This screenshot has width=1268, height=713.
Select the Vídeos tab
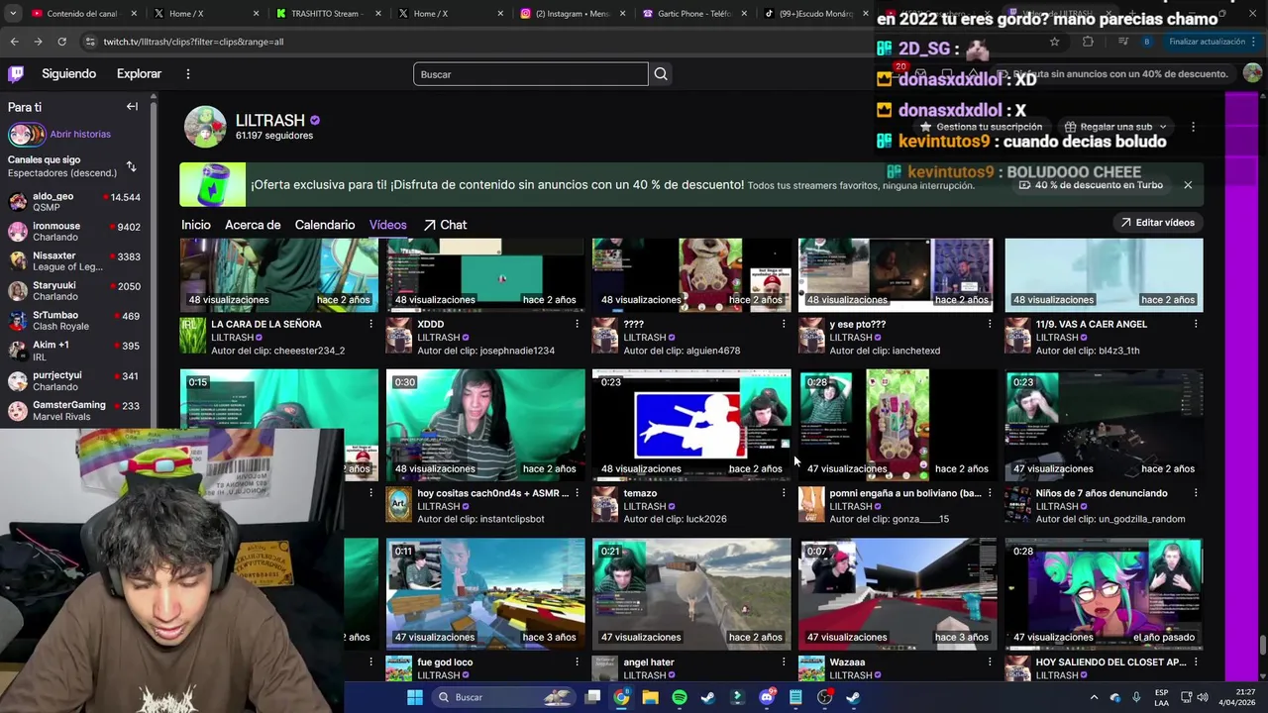(x=388, y=225)
